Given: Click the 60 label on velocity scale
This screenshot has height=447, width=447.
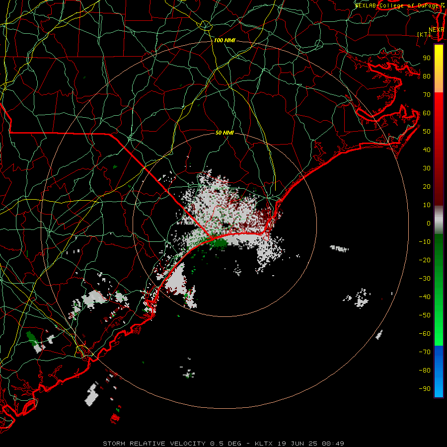Looking at the screenshot, I should tap(427, 113).
